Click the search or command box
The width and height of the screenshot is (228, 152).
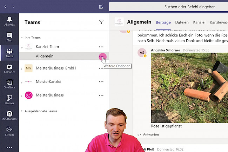pyautogui.click(x=168, y=7)
